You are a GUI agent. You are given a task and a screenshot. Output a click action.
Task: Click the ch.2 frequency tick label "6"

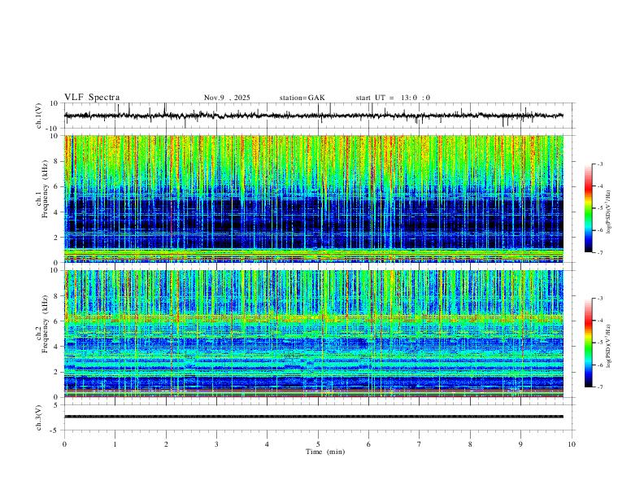tap(57, 321)
